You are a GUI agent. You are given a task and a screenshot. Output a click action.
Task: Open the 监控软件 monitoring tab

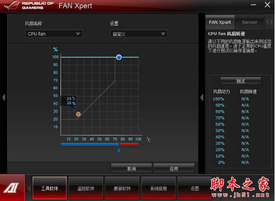[86, 188]
